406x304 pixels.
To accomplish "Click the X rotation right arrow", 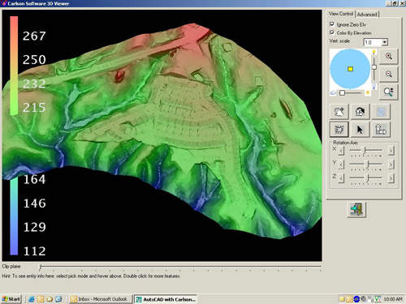I will 391,151.
